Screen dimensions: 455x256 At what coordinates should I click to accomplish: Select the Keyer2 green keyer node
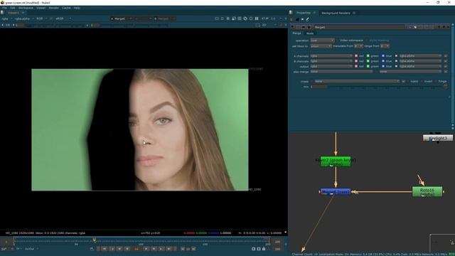(336, 161)
